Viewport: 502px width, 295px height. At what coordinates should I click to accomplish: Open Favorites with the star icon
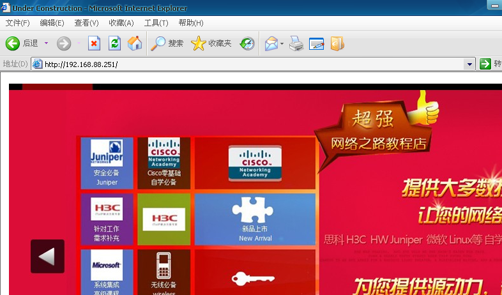click(x=199, y=43)
